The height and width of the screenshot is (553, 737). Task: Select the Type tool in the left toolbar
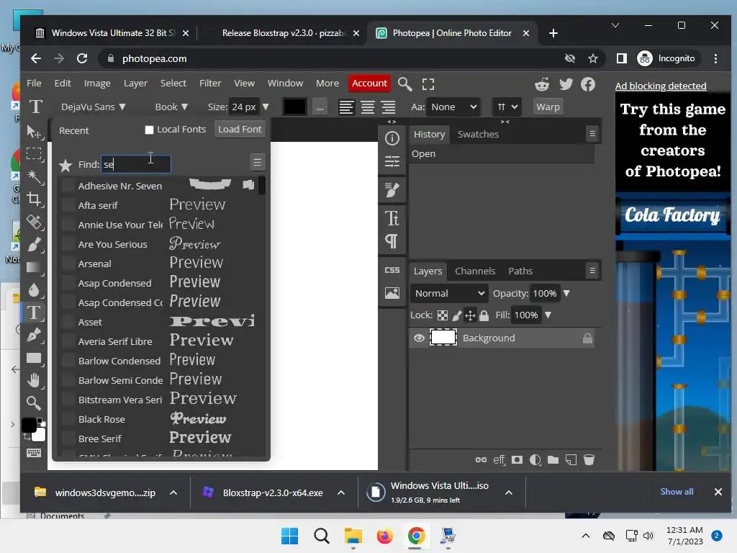click(34, 313)
